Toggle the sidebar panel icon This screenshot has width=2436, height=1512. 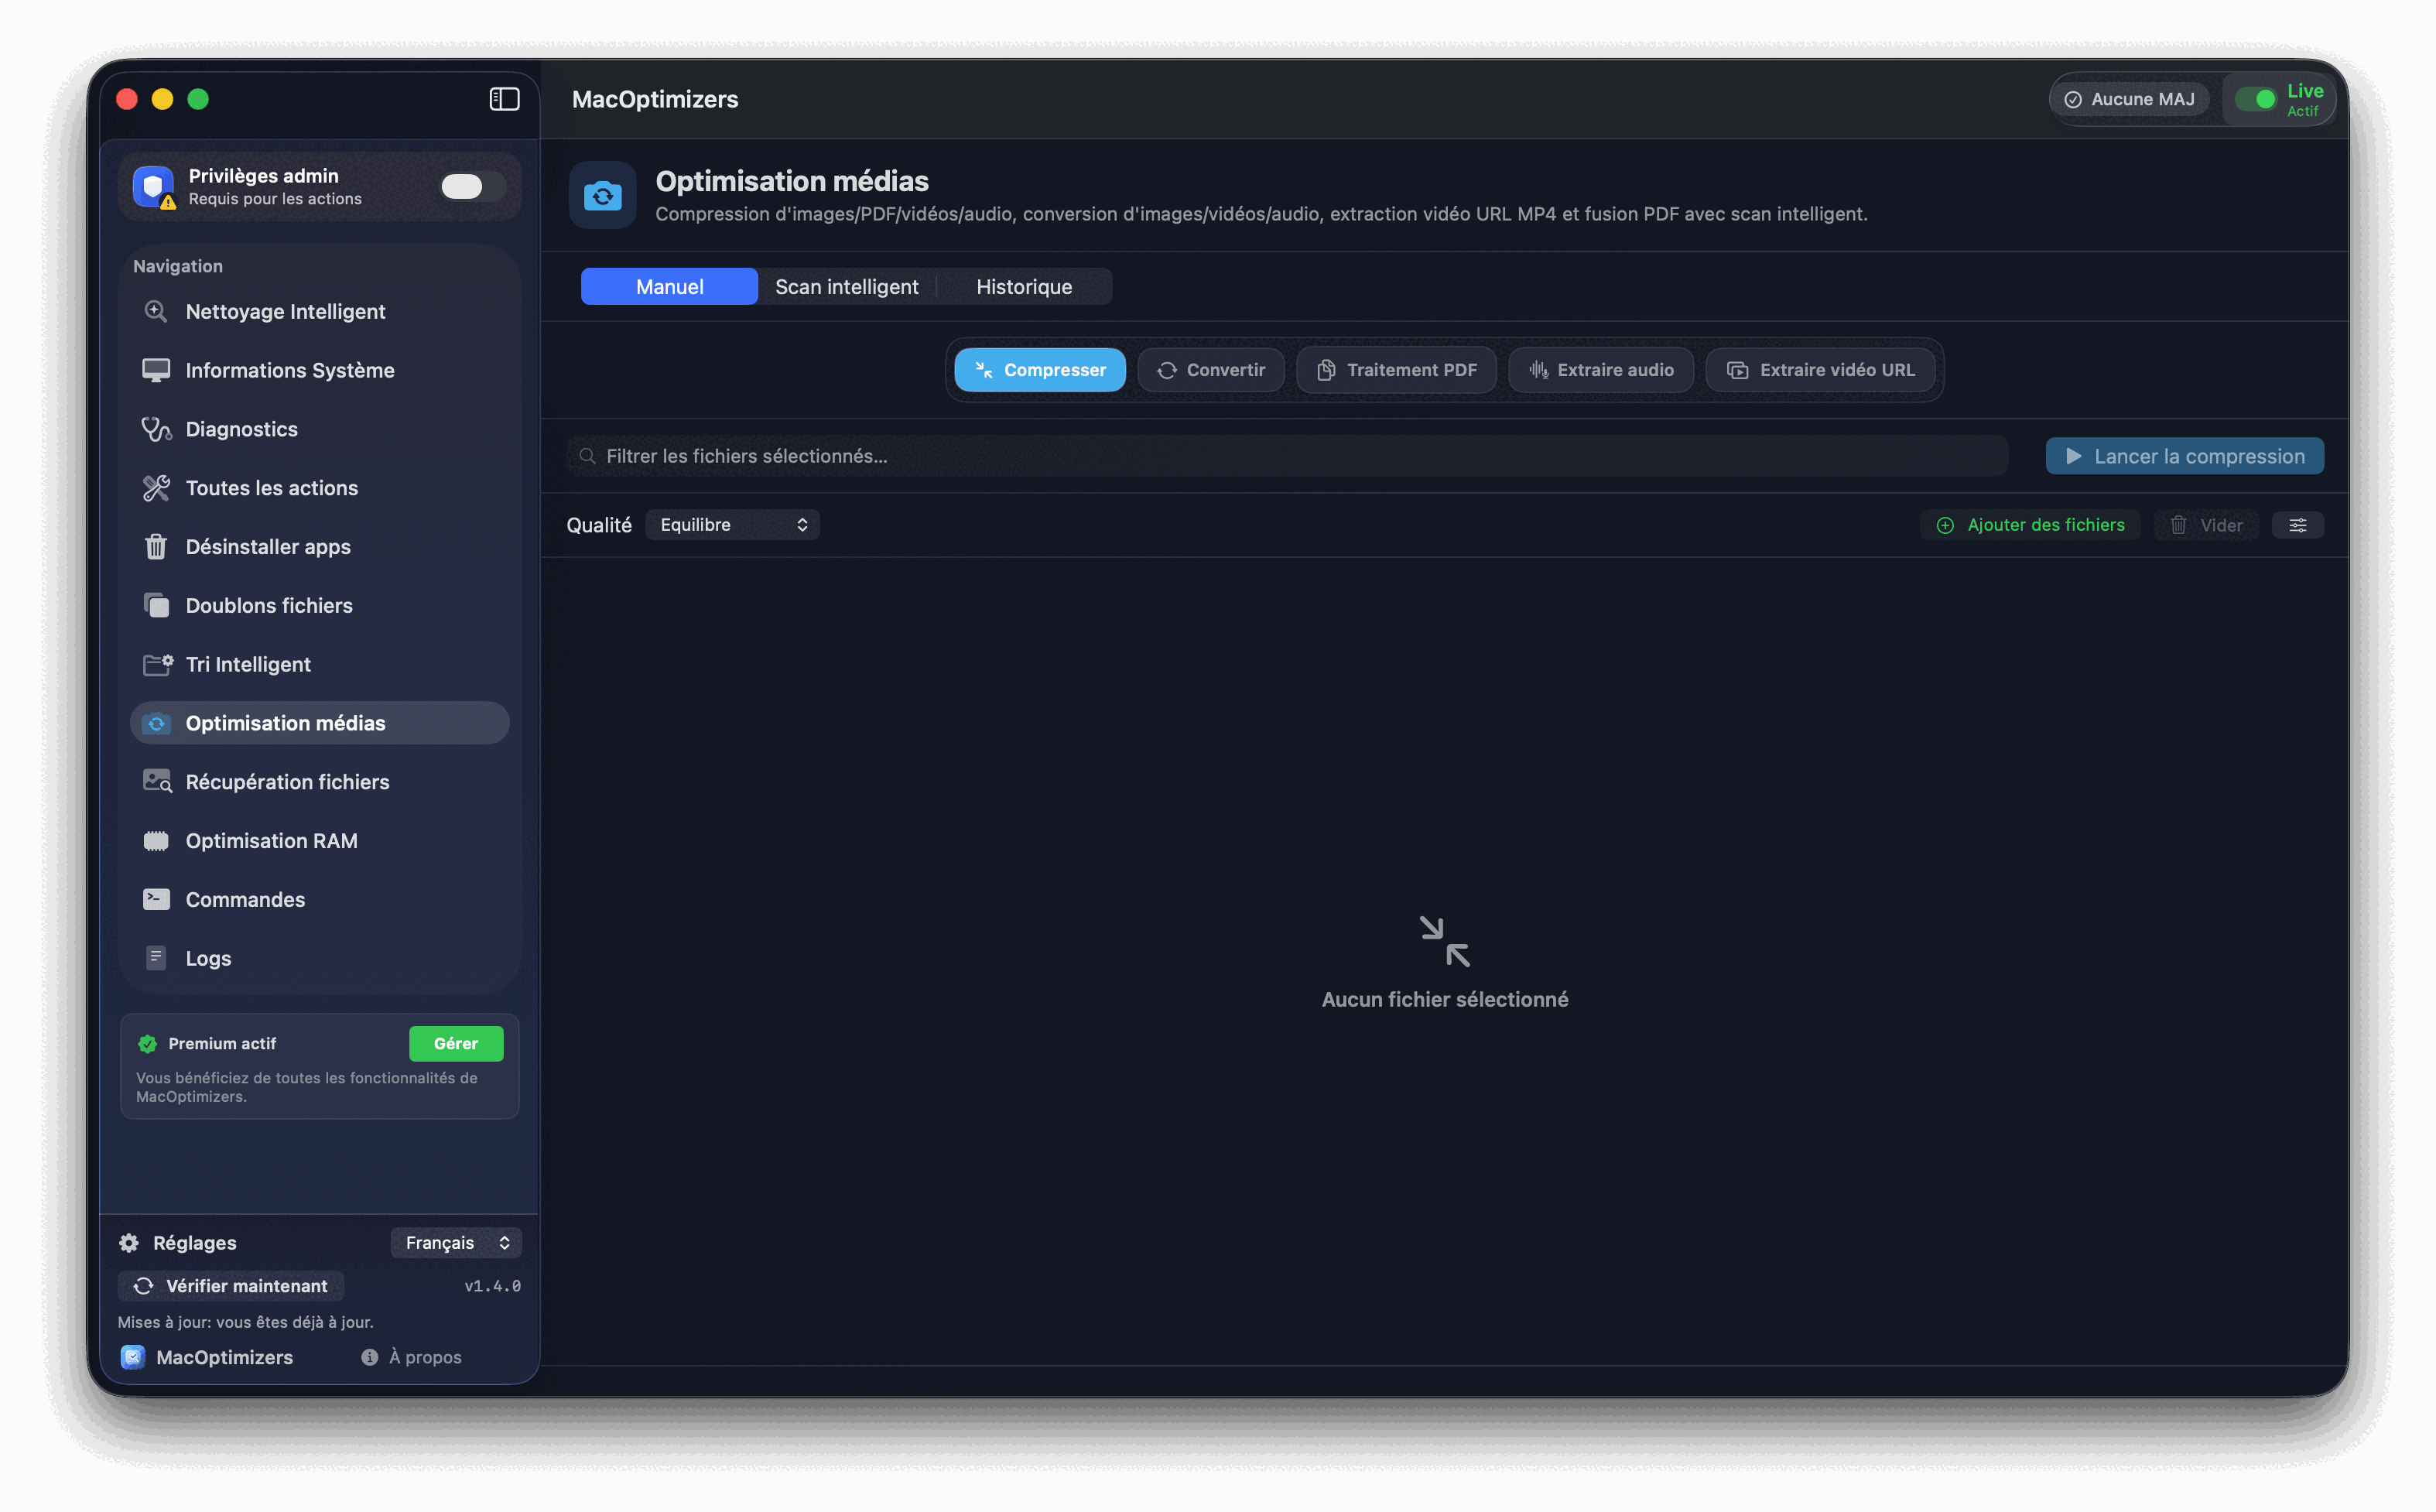click(504, 99)
